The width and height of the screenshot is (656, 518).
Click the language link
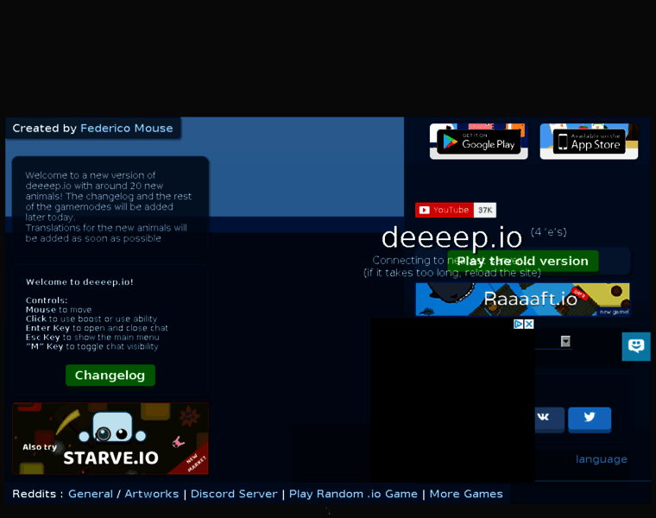pyautogui.click(x=602, y=459)
